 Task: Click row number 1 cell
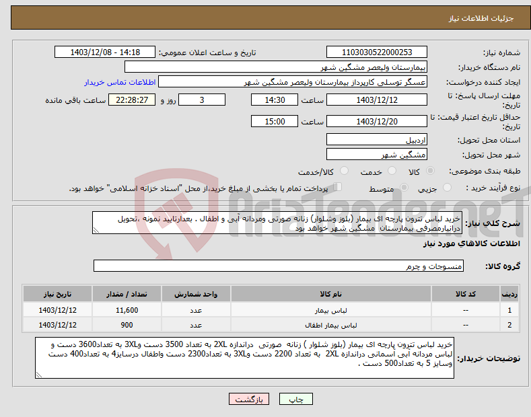pyautogui.click(x=509, y=310)
